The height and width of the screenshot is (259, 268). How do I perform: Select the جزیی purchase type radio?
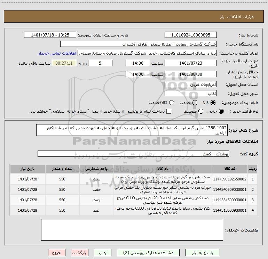click(221, 111)
